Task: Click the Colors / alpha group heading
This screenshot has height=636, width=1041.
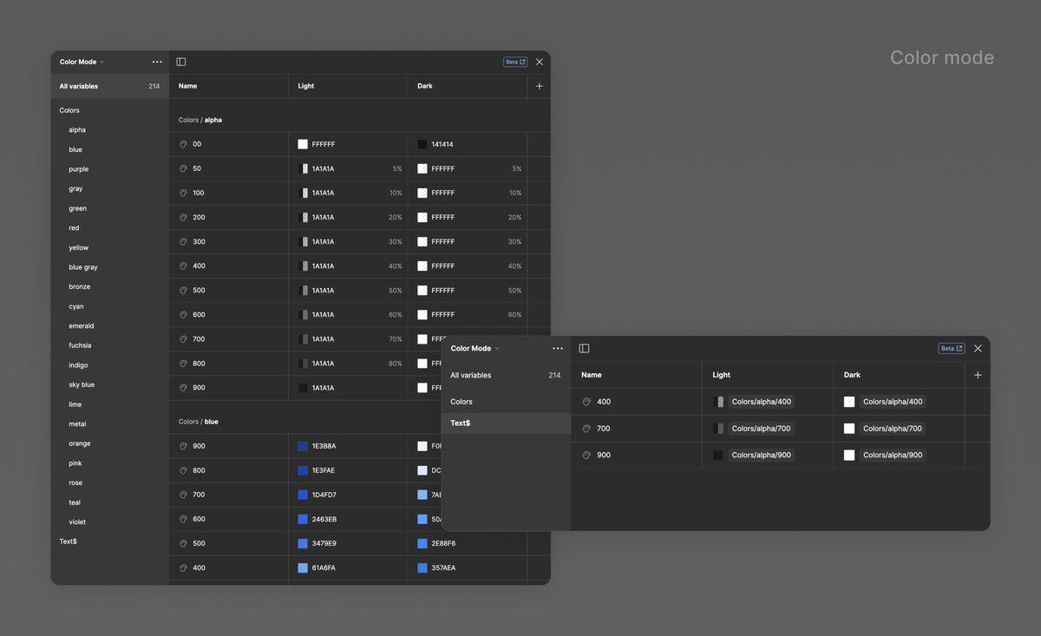Action: tap(200, 120)
